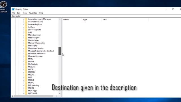The image size is (181, 102).
Task: Click the horizontal scrollbar thumb under the tree
Action: click(33, 96)
